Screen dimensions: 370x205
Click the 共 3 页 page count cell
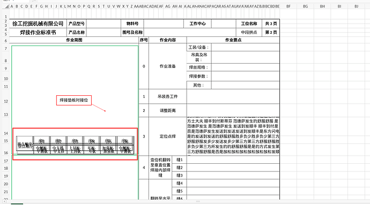click(271, 24)
